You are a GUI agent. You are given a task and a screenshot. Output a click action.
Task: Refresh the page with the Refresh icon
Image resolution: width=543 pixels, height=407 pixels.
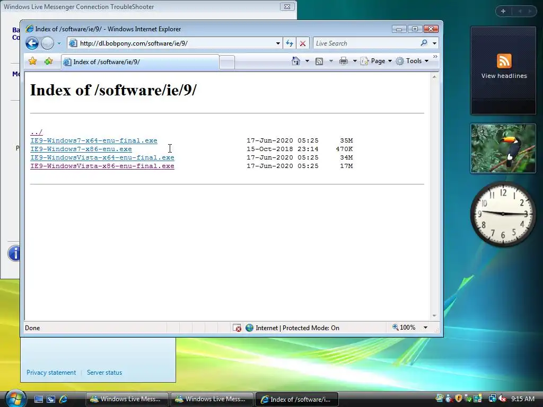click(290, 43)
